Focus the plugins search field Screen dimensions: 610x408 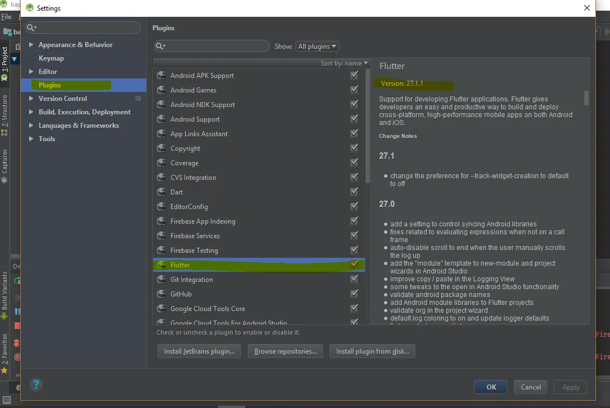pyautogui.click(x=211, y=47)
